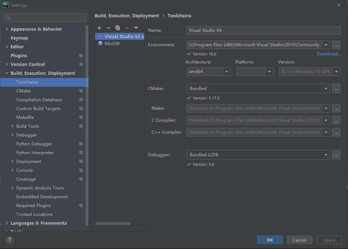Focus the settings search field

click(x=45, y=18)
